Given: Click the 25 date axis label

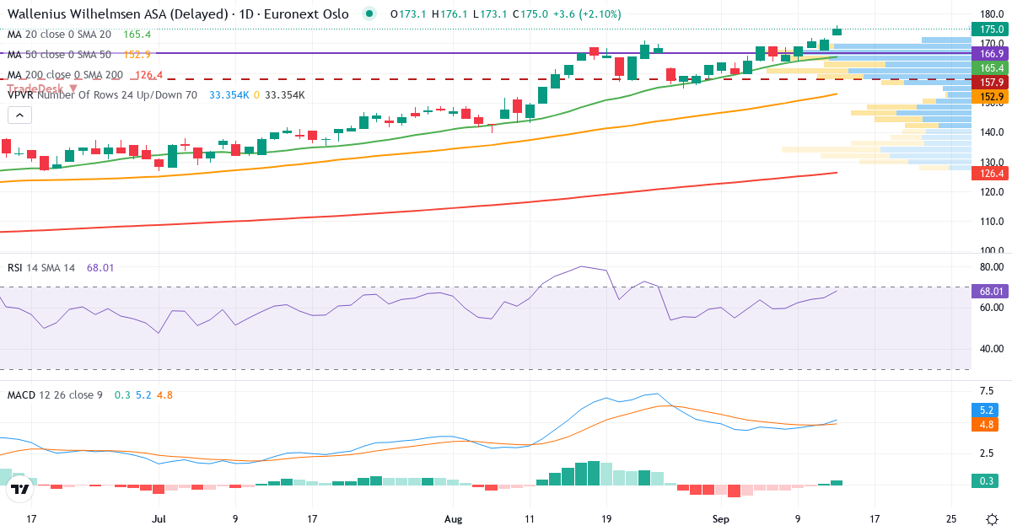Looking at the screenshot, I should click(x=950, y=519).
